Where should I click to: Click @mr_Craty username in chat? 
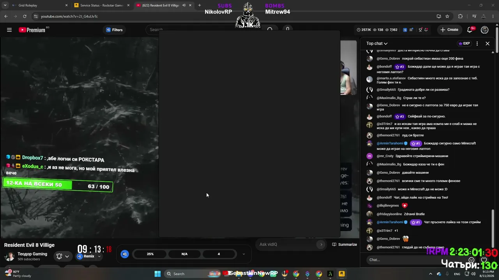(385, 156)
